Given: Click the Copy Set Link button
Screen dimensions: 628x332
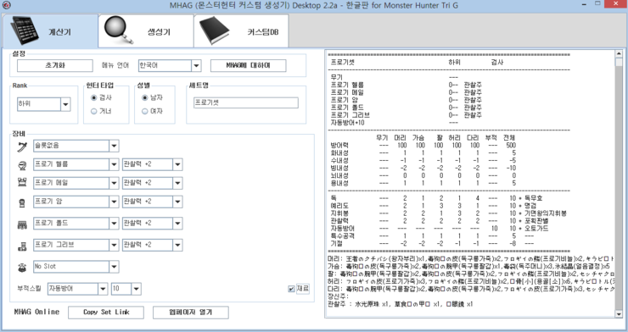Looking at the screenshot, I should (106, 313).
